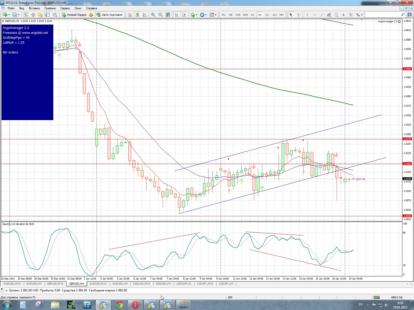Image resolution: width=414 pixels, height=310 pixels.
Task: Open the Графики menu
Action: click(x=50, y=8)
